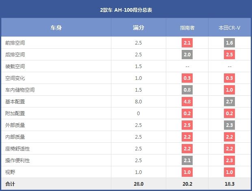This screenshot has height=191, width=252.
Task: Click the 满分 column header
Action: (138, 28)
